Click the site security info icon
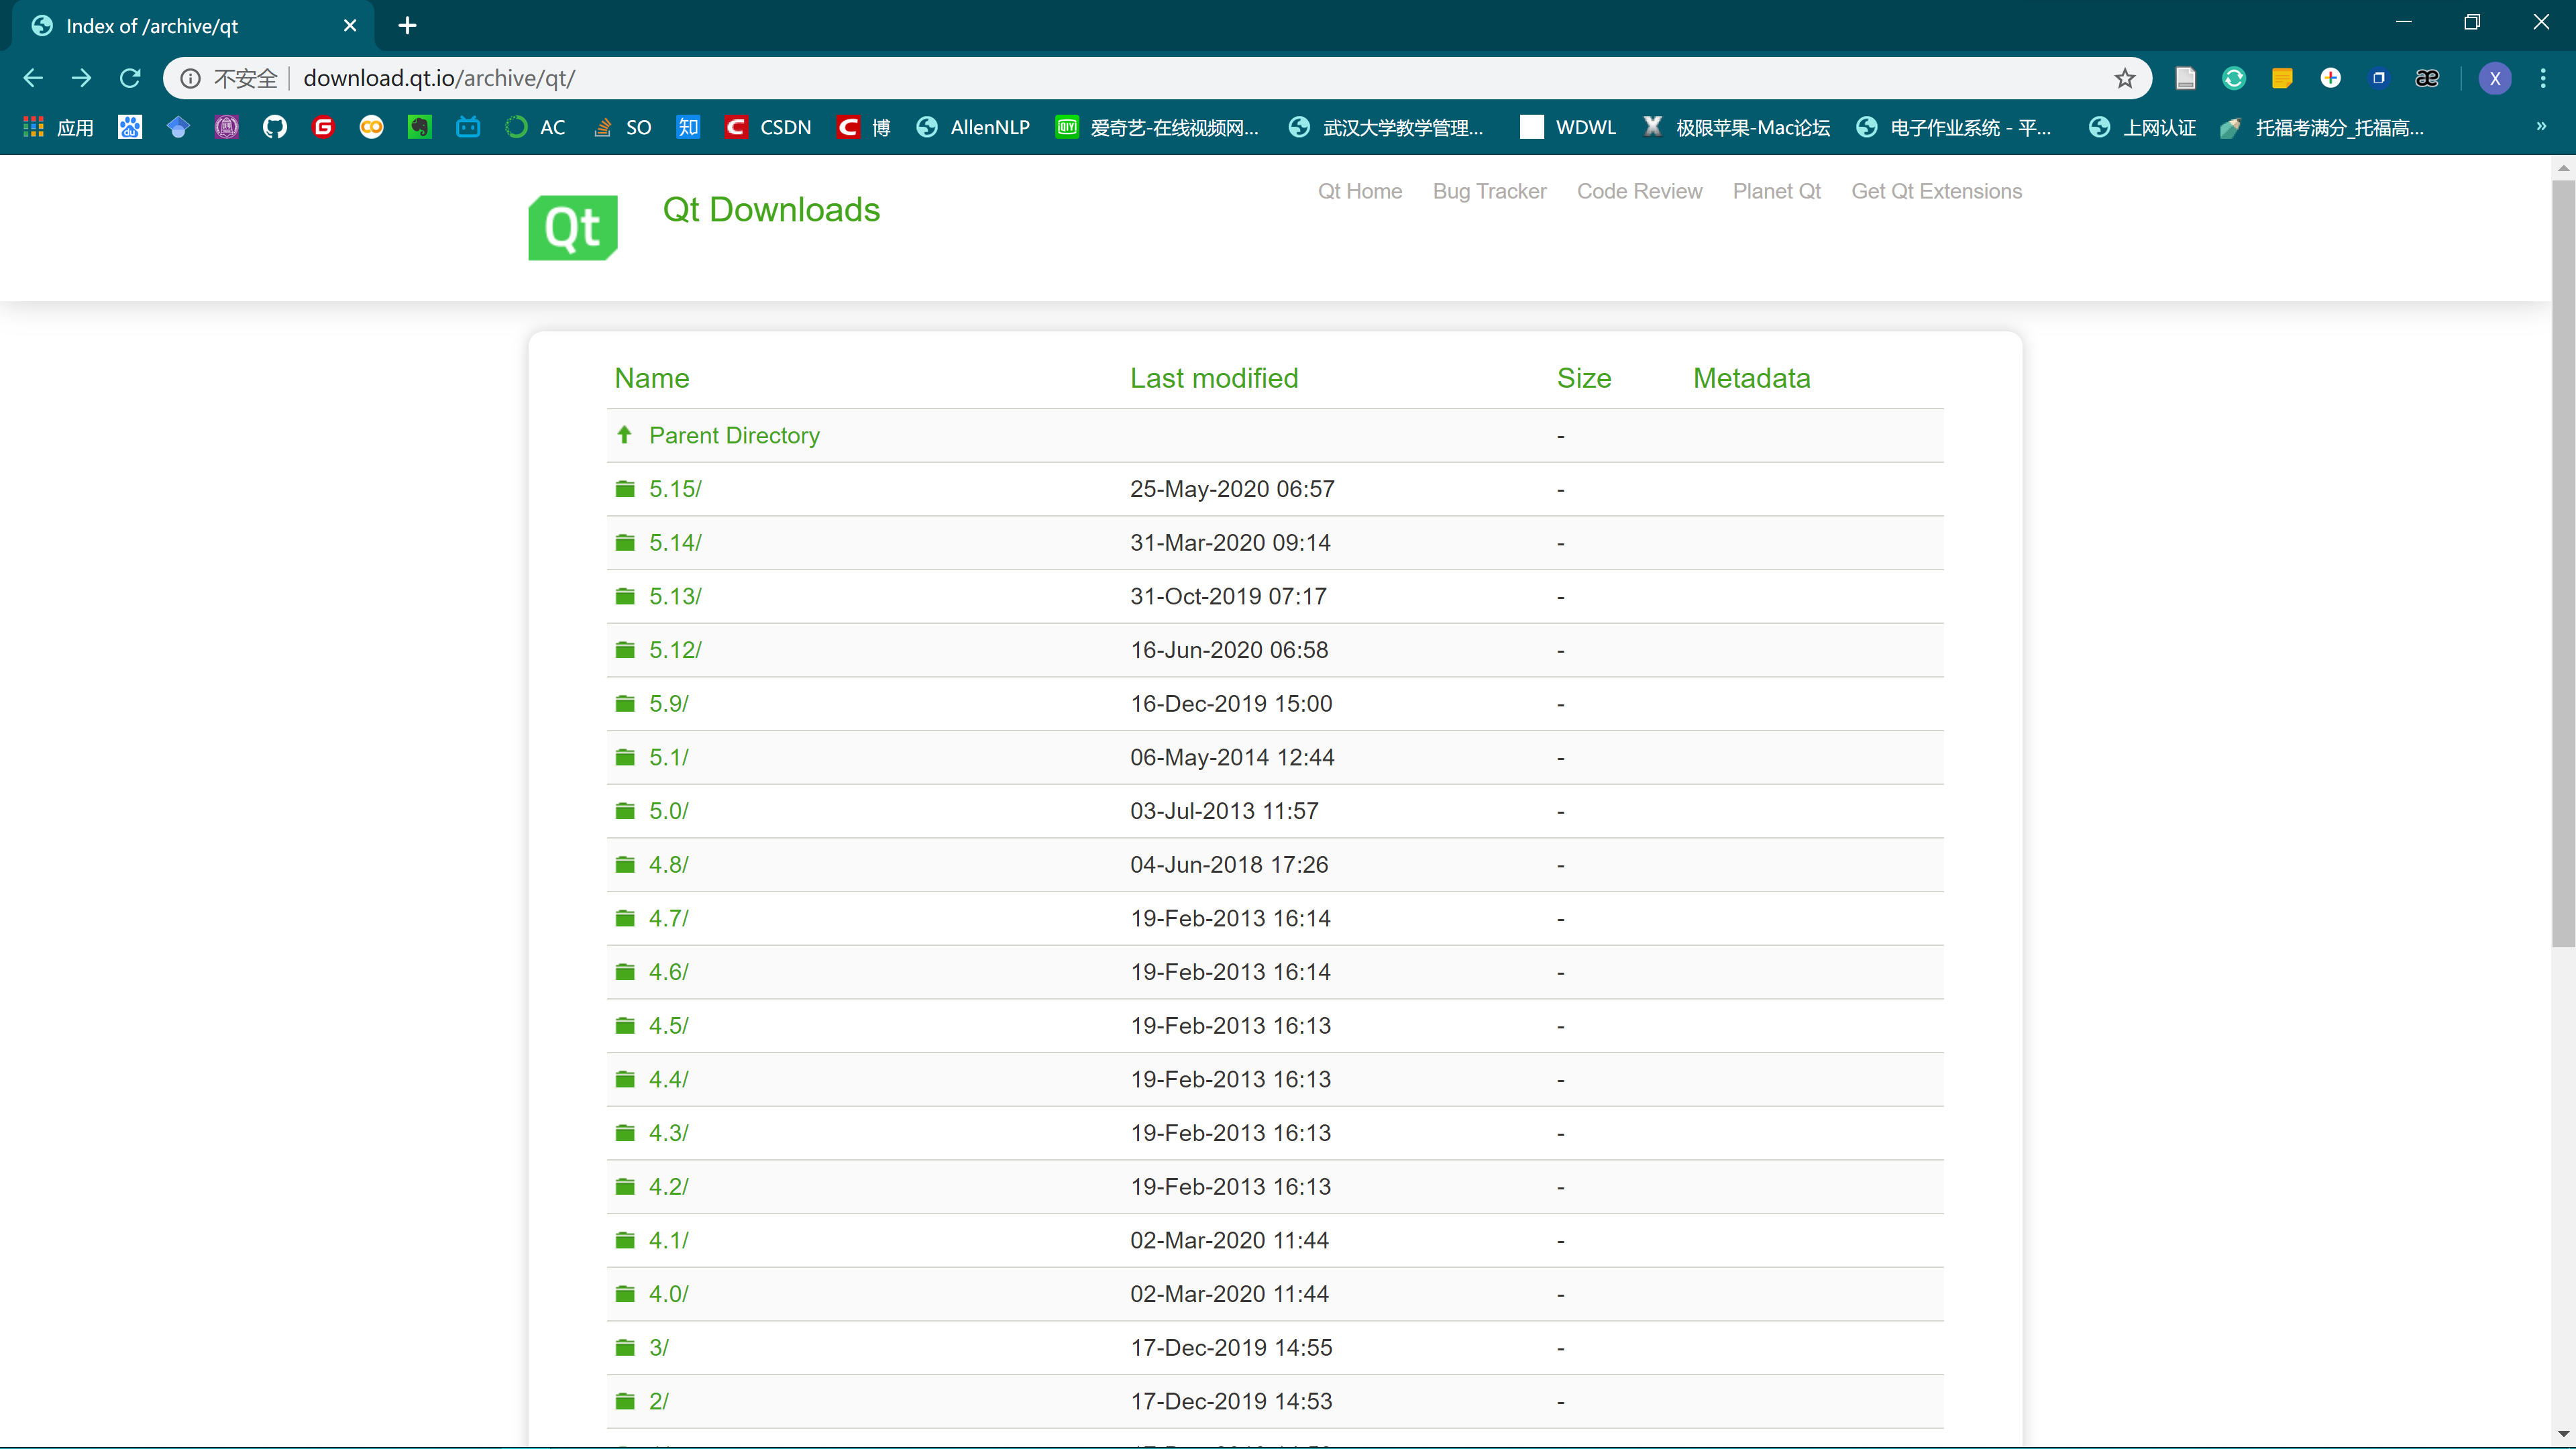The image size is (2576, 1449). coord(190,78)
